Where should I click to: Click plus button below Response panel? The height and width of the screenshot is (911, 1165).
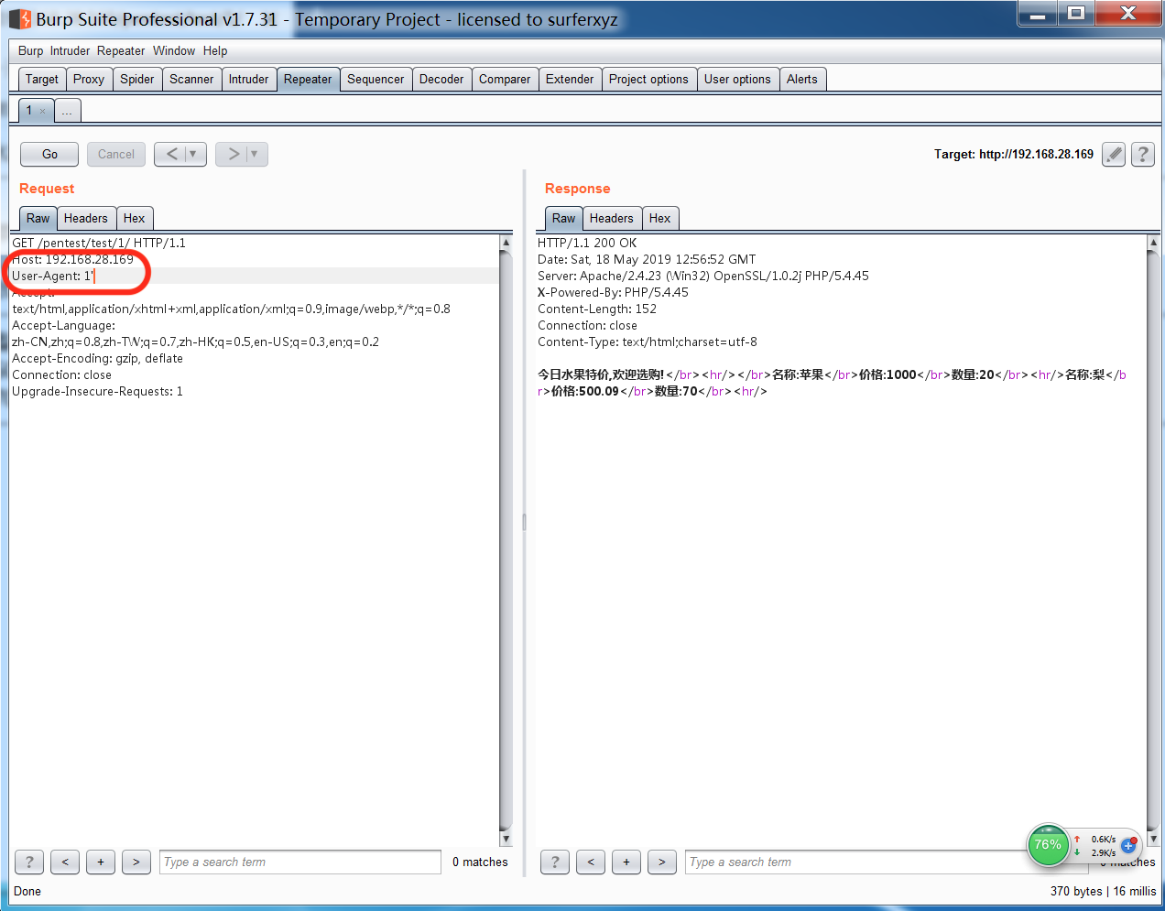626,862
